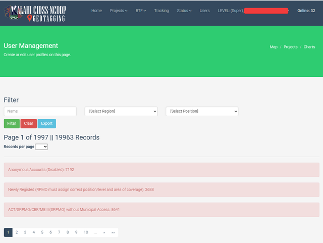Go to pagination page 6
The image size is (323, 243).
50,232
